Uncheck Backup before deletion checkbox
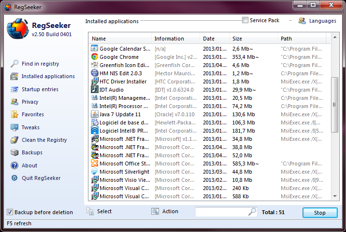 click(10, 212)
